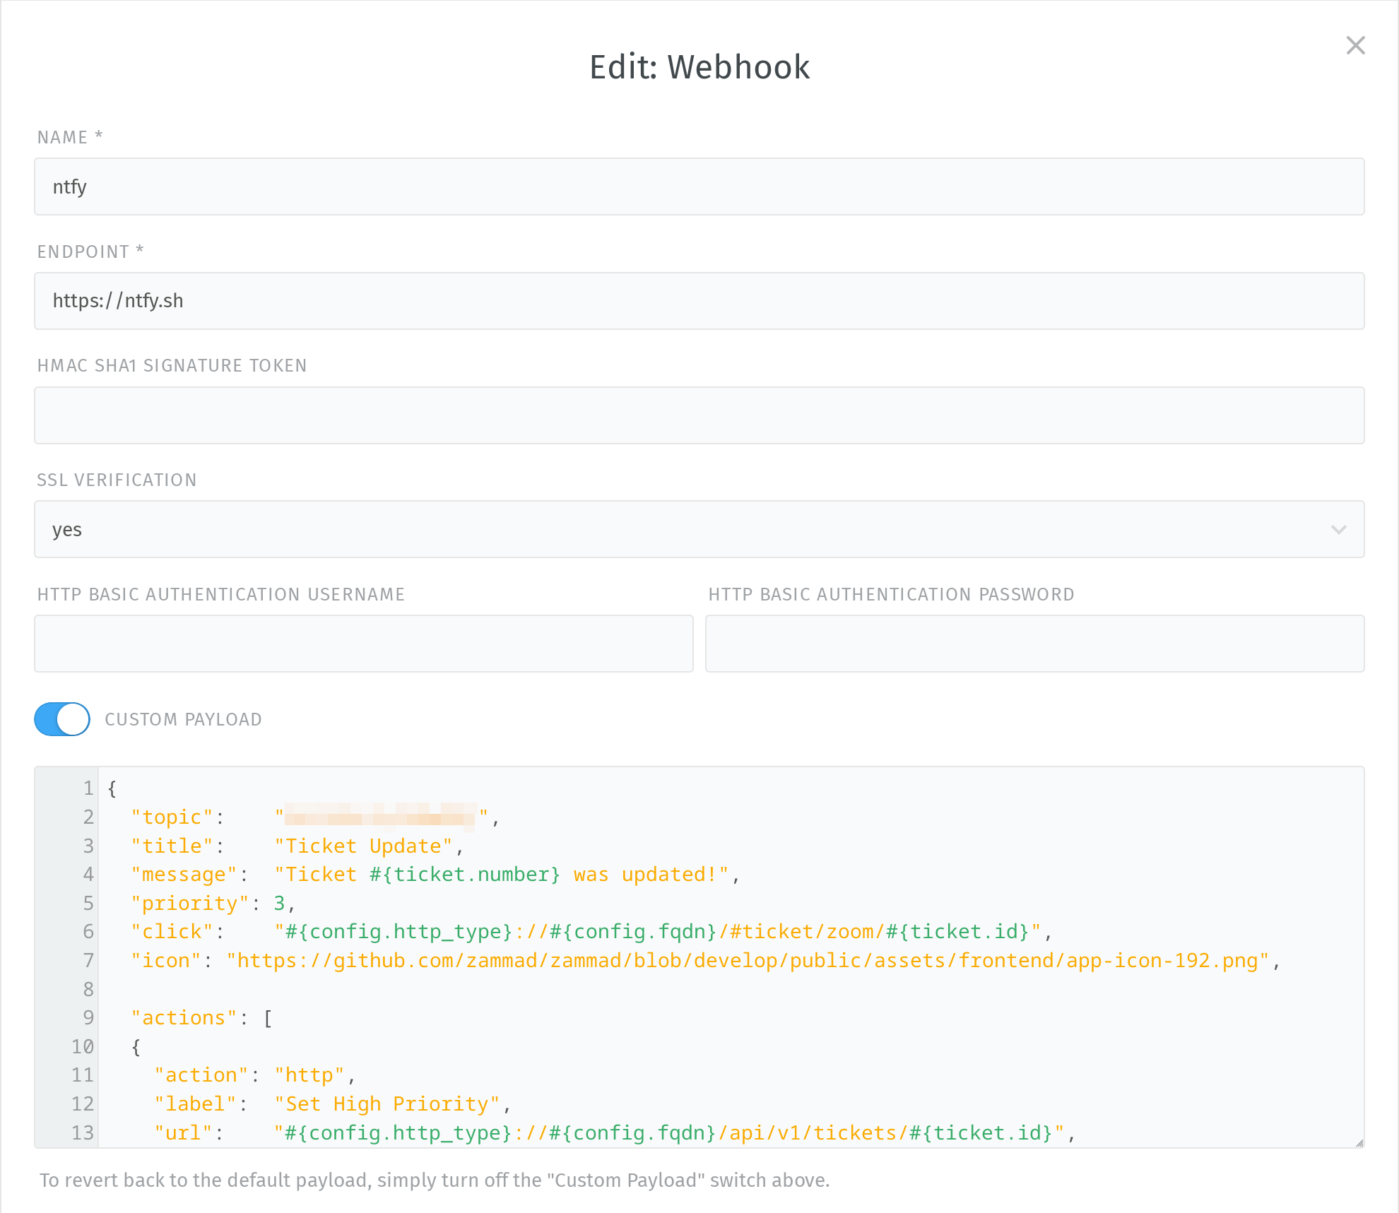Click the ticket zoom URL value in line 6
Viewport: 1399px width, 1213px height.
[658, 932]
